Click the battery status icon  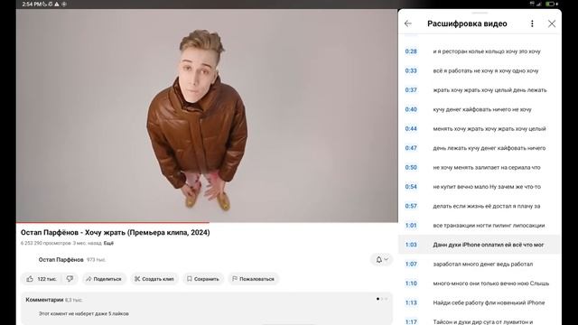[x=551, y=4]
